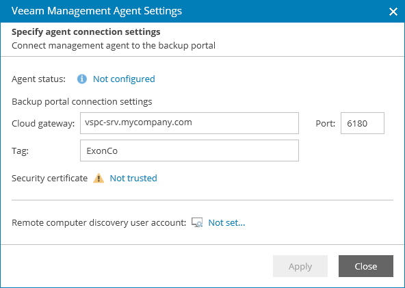Open the Not trusted certificate link
405x288 pixels.
coord(133,179)
